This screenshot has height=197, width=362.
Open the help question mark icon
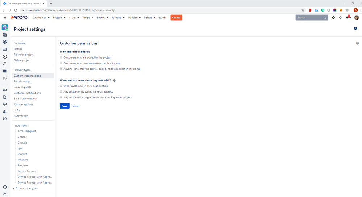(333, 17)
